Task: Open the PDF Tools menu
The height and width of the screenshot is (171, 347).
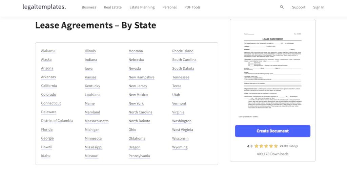Action: (x=192, y=7)
